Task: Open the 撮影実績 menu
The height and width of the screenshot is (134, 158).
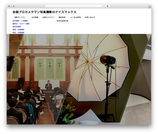Action: (62, 17)
